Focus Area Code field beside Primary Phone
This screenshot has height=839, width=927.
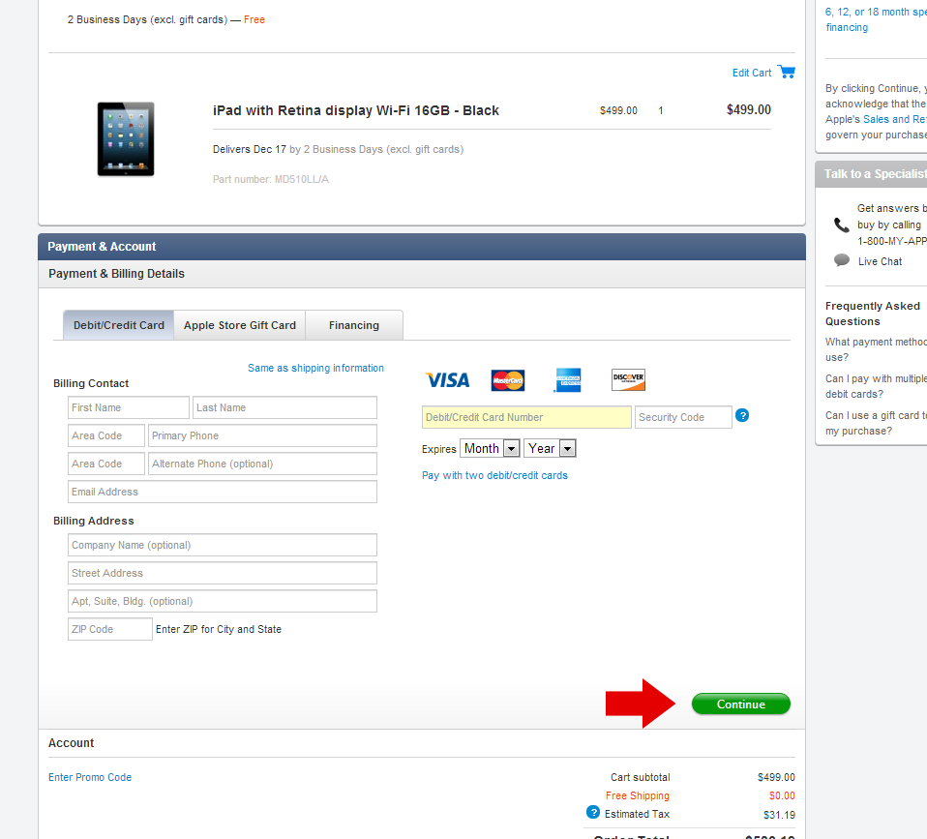point(105,435)
